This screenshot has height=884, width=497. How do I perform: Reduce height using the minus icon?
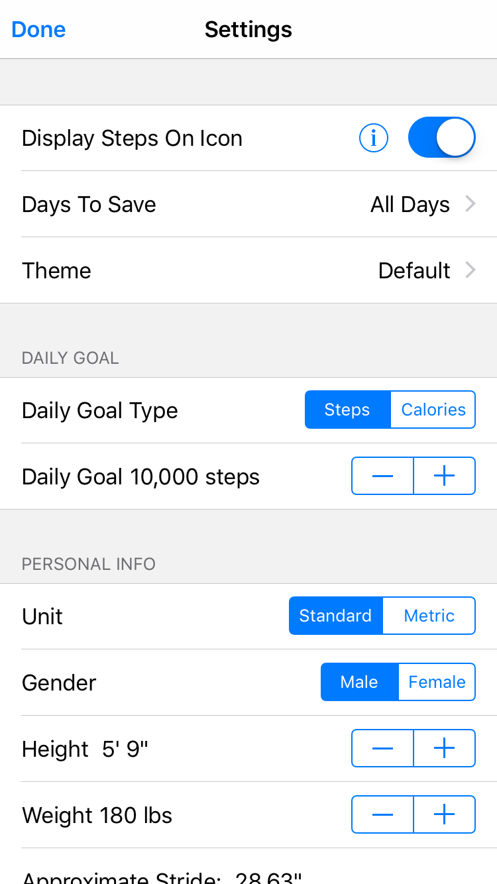coord(383,748)
